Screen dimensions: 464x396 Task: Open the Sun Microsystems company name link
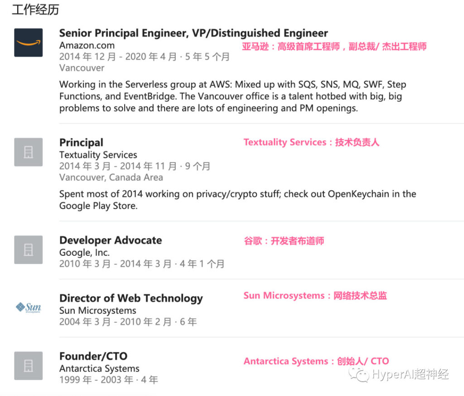(x=98, y=310)
